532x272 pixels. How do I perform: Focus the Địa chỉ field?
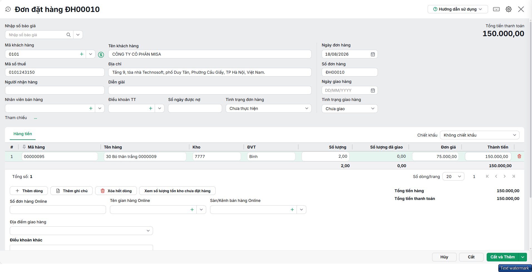[210, 72]
